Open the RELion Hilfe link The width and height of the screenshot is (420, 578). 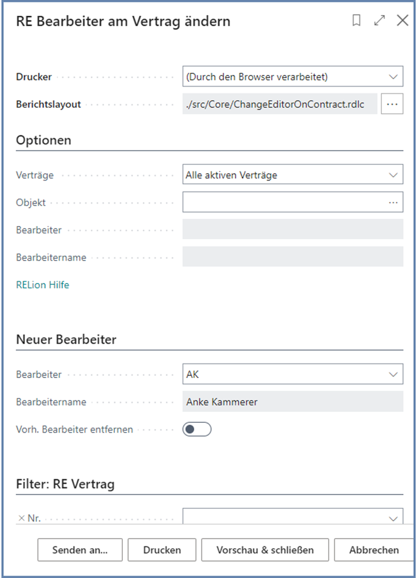pyautogui.click(x=42, y=284)
